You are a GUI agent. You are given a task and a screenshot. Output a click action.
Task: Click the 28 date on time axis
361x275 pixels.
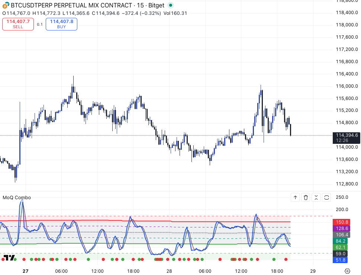tap(169, 271)
